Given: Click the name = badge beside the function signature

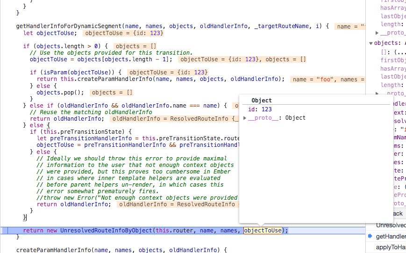Looking at the screenshot, I should tap(349, 27).
